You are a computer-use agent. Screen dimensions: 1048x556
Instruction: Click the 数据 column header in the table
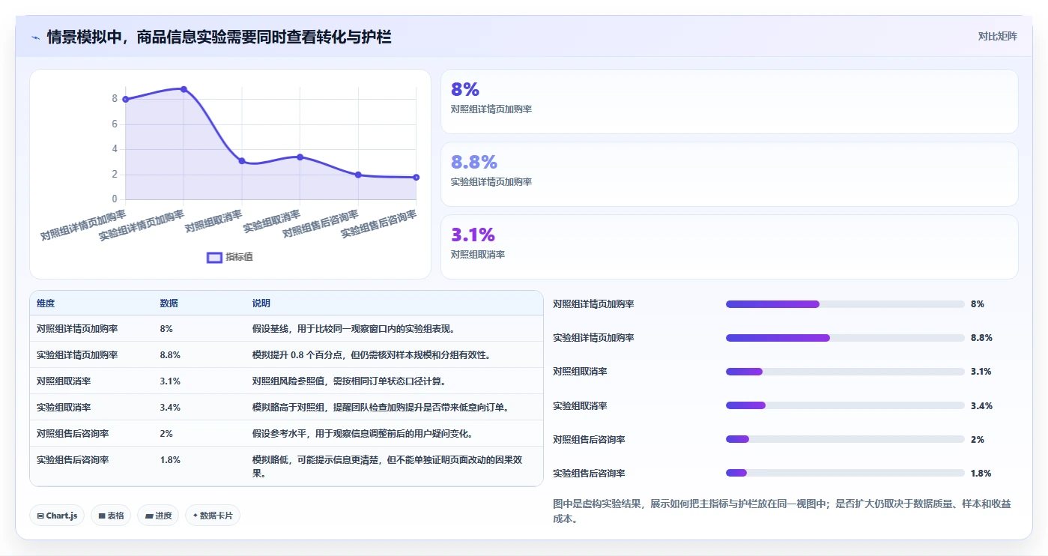point(169,303)
